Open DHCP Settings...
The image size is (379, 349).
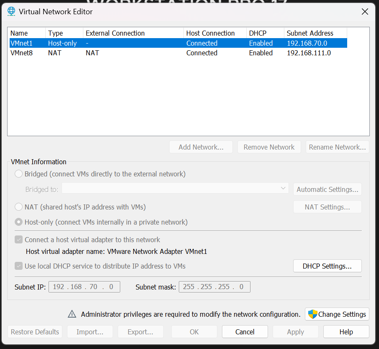pos(327,266)
